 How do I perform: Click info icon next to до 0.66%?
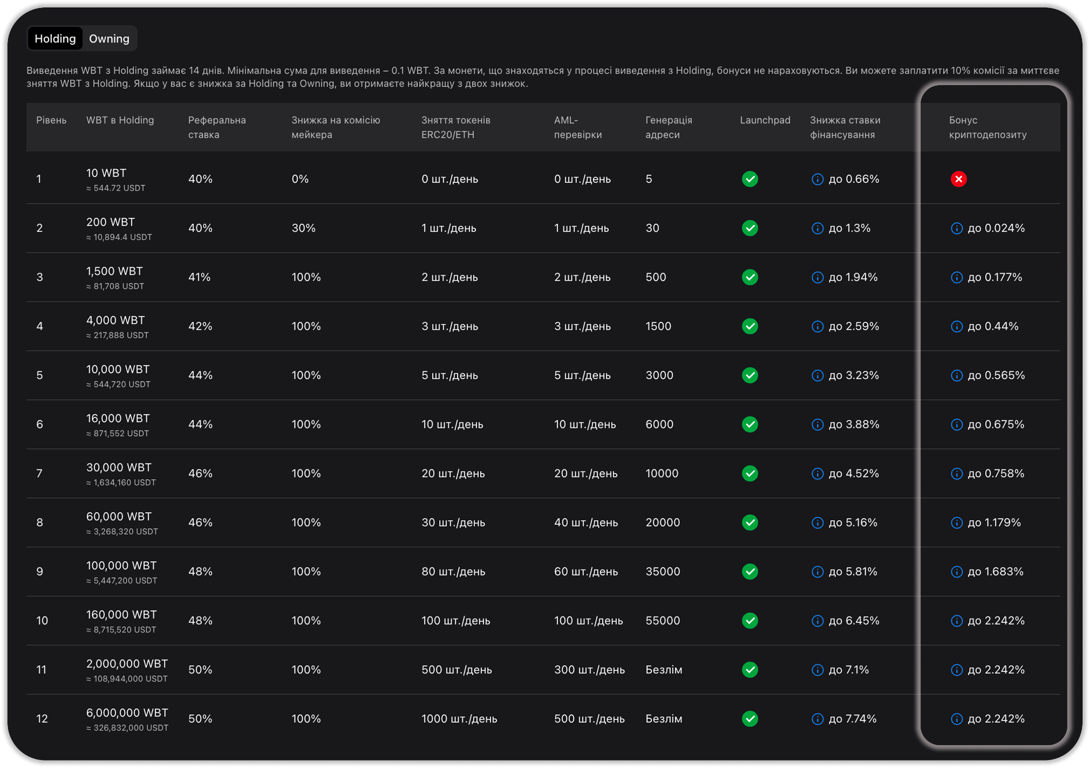817,179
